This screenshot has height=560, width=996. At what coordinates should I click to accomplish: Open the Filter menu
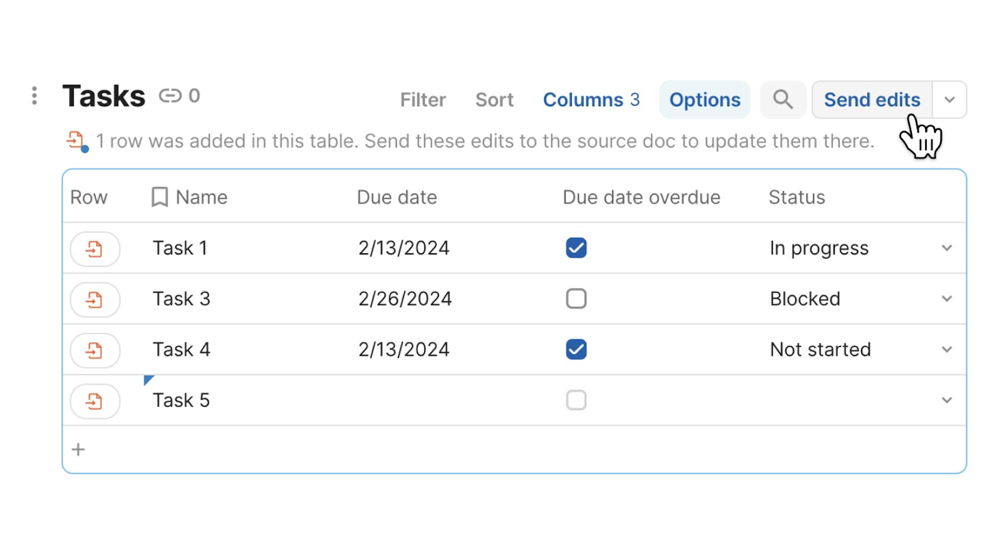coord(423,100)
